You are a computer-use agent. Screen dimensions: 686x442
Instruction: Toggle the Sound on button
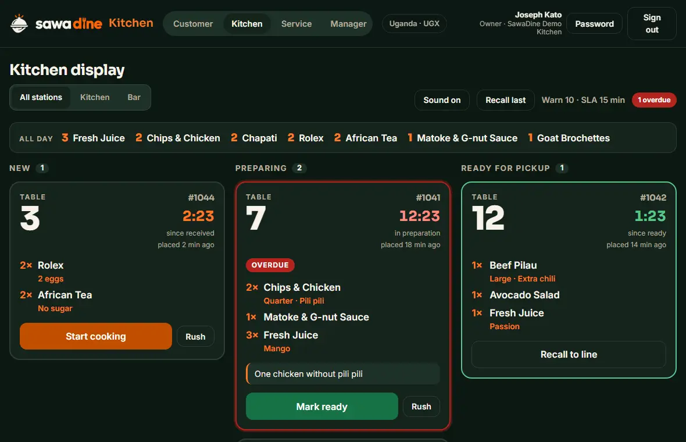[x=442, y=100]
